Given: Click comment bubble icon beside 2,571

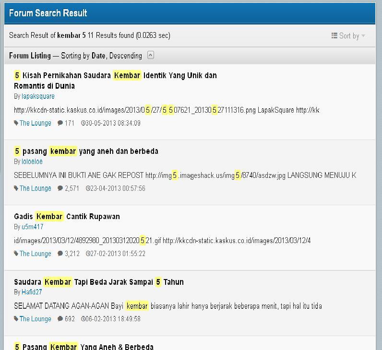Looking at the screenshot, I should [60, 188].
